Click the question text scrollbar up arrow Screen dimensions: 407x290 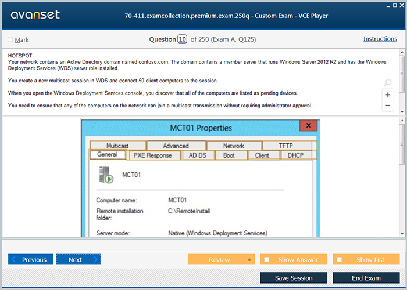[x=402, y=52]
